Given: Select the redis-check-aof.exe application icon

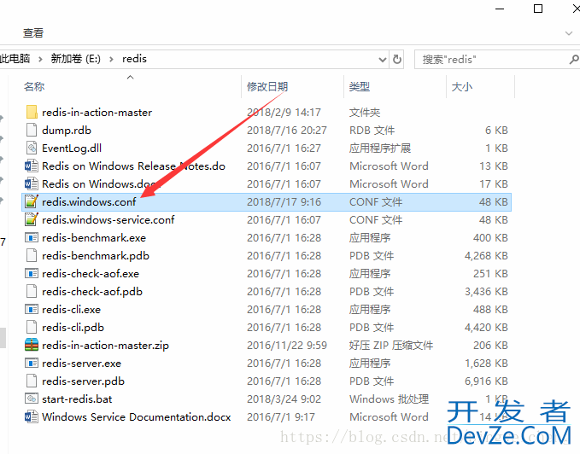Looking at the screenshot, I should pos(32,273).
